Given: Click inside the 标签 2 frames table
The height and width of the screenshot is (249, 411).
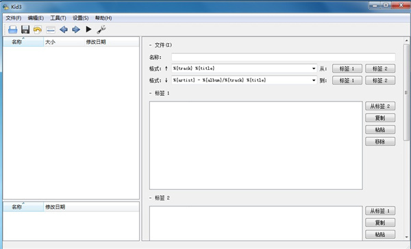Looking at the screenshot, I should (256, 223).
